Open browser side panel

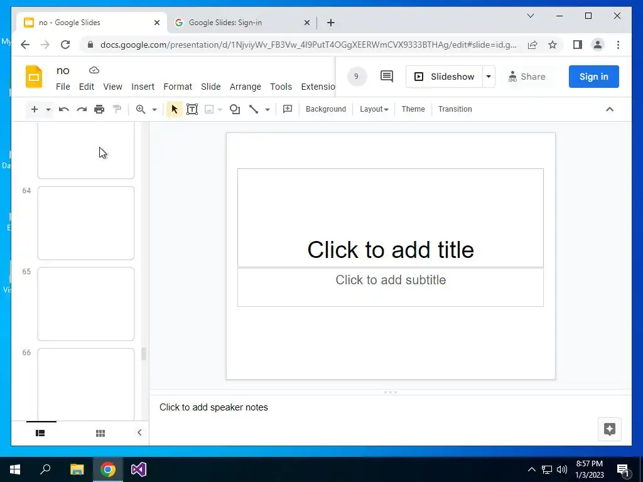click(578, 45)
